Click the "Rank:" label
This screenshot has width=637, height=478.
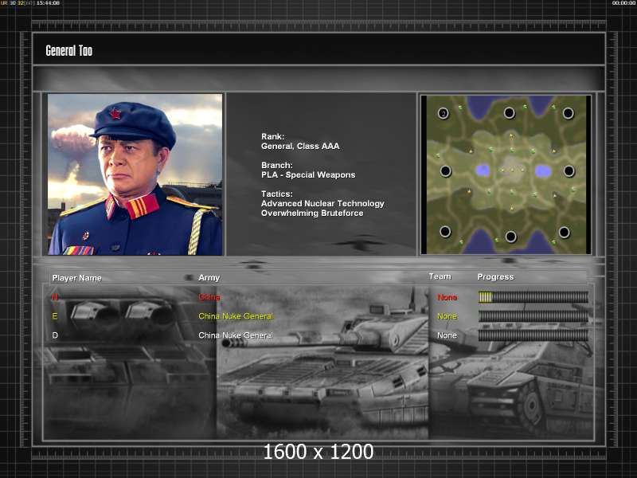[272, 136]
